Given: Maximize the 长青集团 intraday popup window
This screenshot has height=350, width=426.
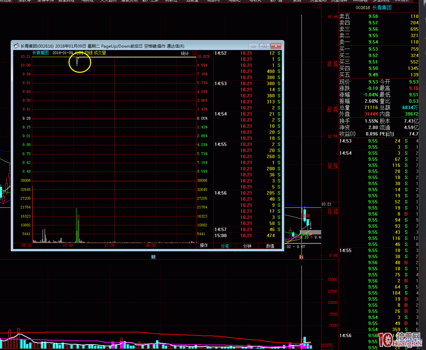Looking at the screenshot, I should (x=265, y=46).
